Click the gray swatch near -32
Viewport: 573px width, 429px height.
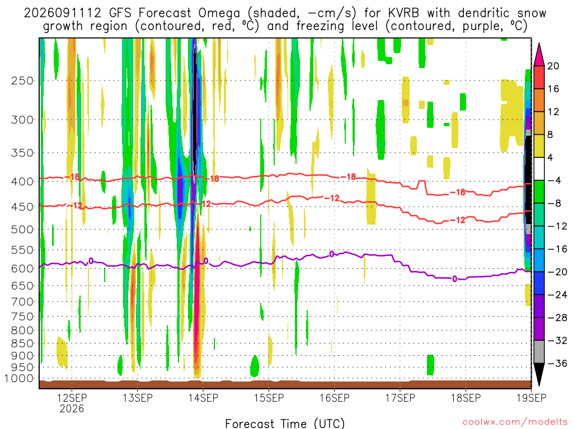(539, 352)
